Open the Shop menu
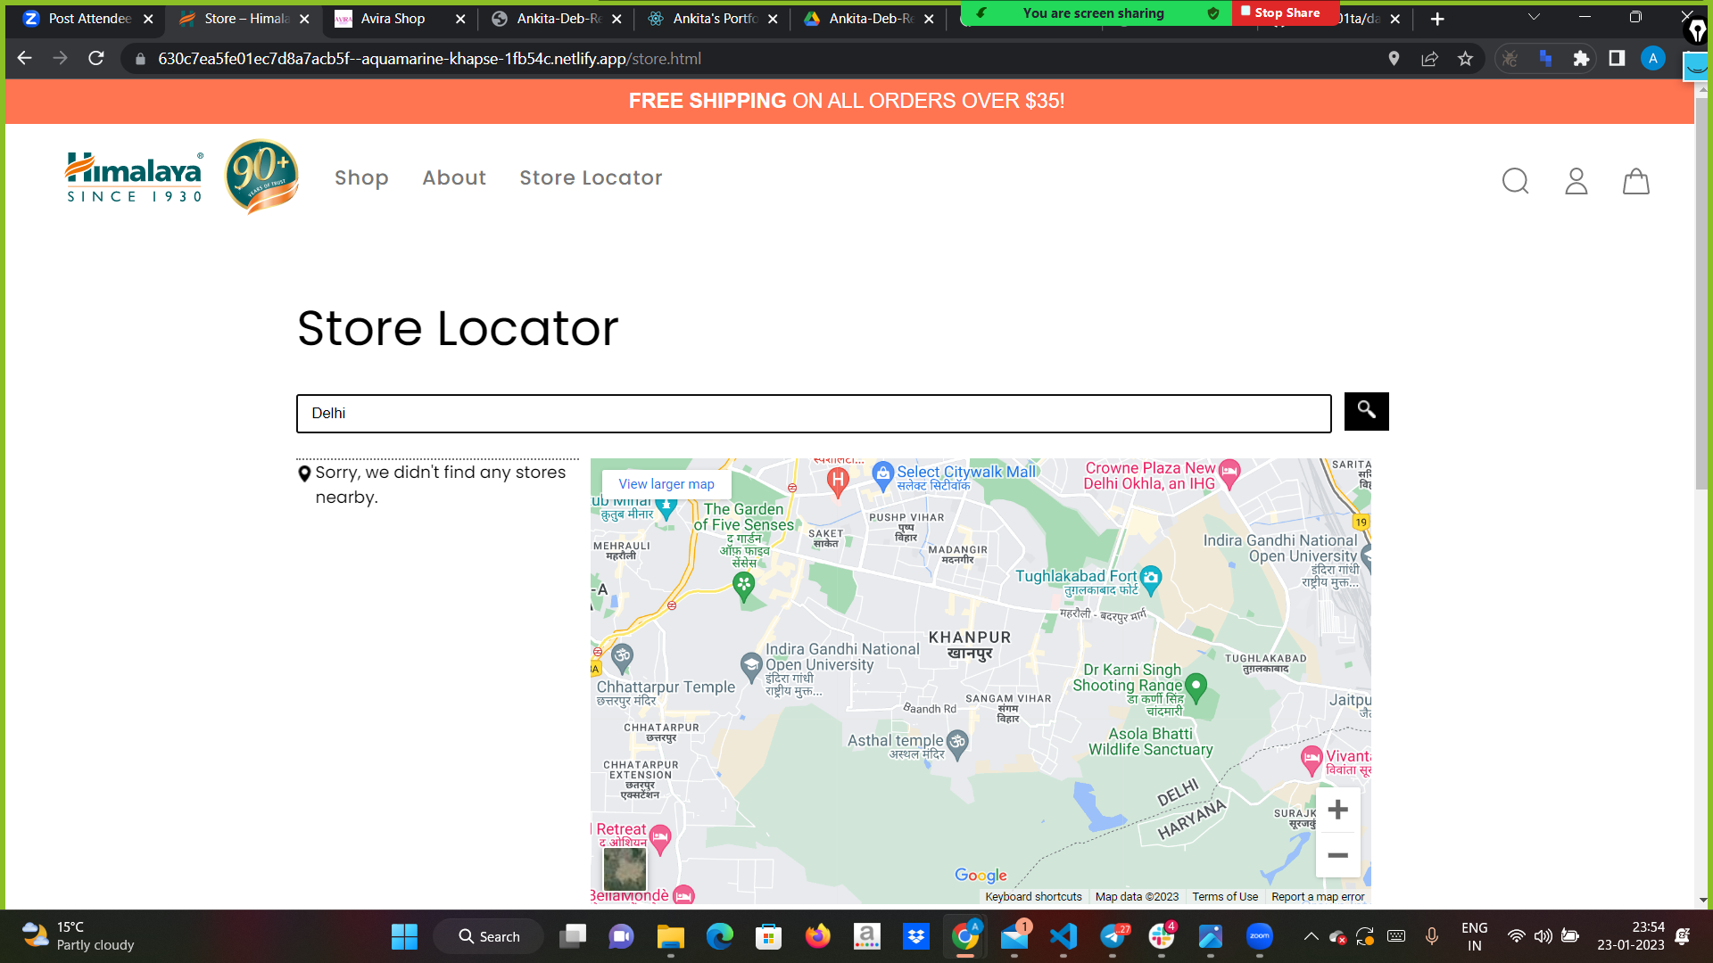The height and width of the screenshot is (963, 1713). [361, 177]
